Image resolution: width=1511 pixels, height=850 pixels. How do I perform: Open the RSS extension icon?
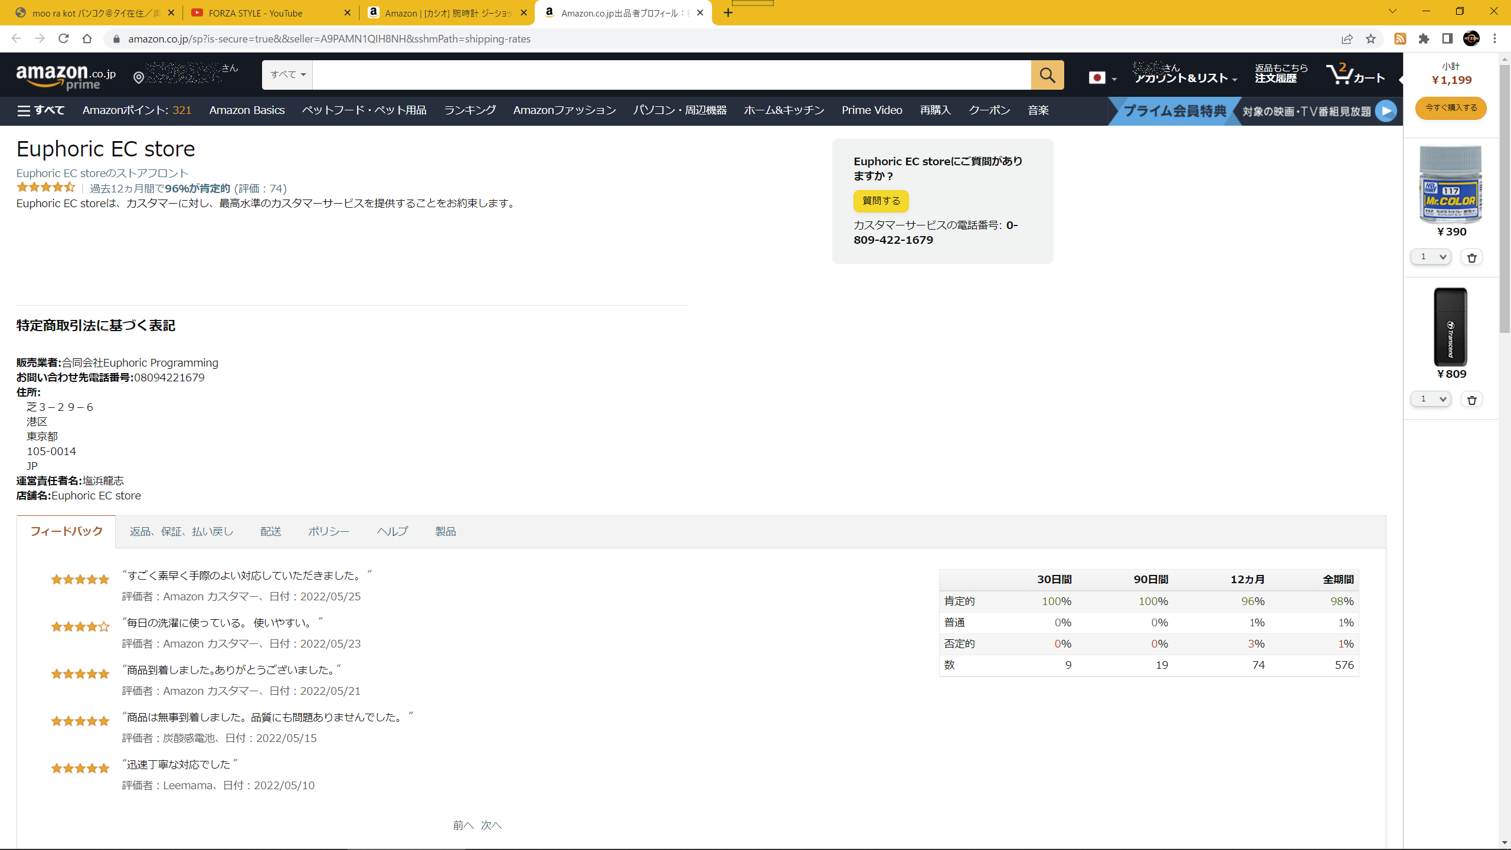tap(1400, 39)
